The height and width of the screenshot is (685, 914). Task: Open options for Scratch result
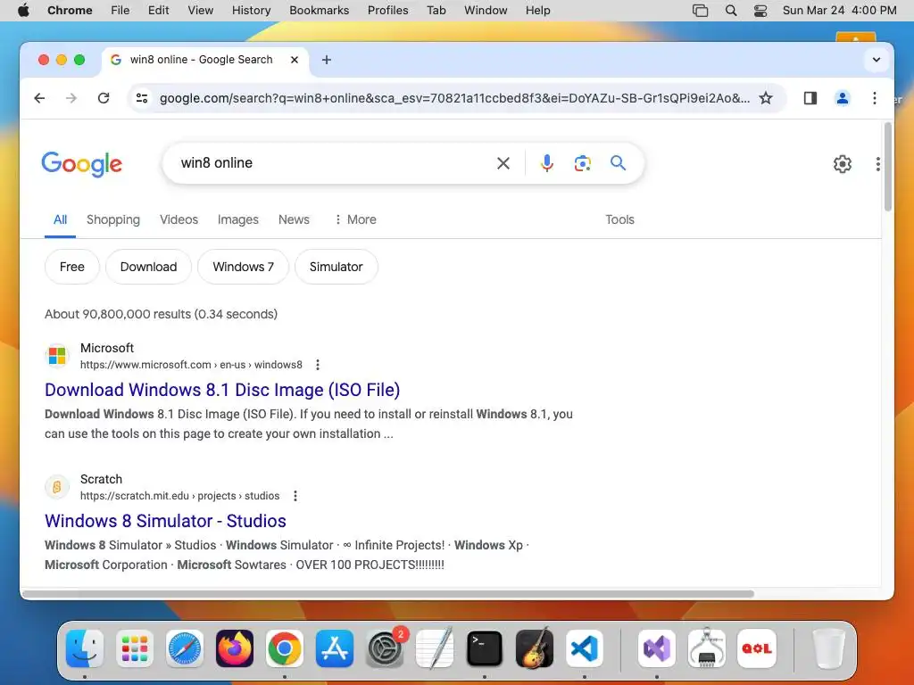coord(295,496)
